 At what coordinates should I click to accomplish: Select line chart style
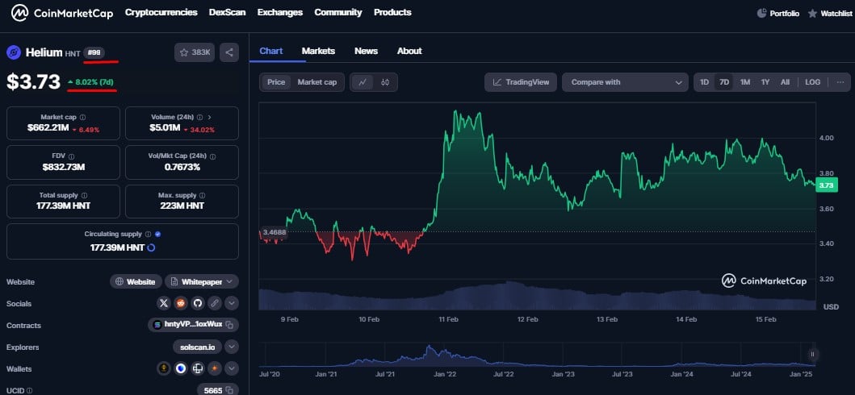point(363,82)
